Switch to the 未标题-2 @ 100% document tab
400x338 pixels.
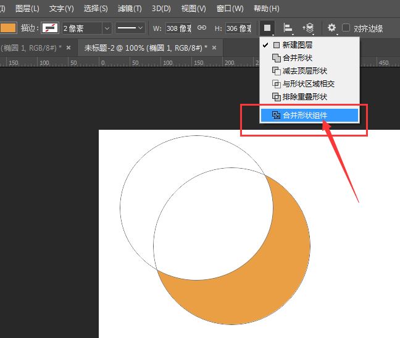[x=146, y=48]
